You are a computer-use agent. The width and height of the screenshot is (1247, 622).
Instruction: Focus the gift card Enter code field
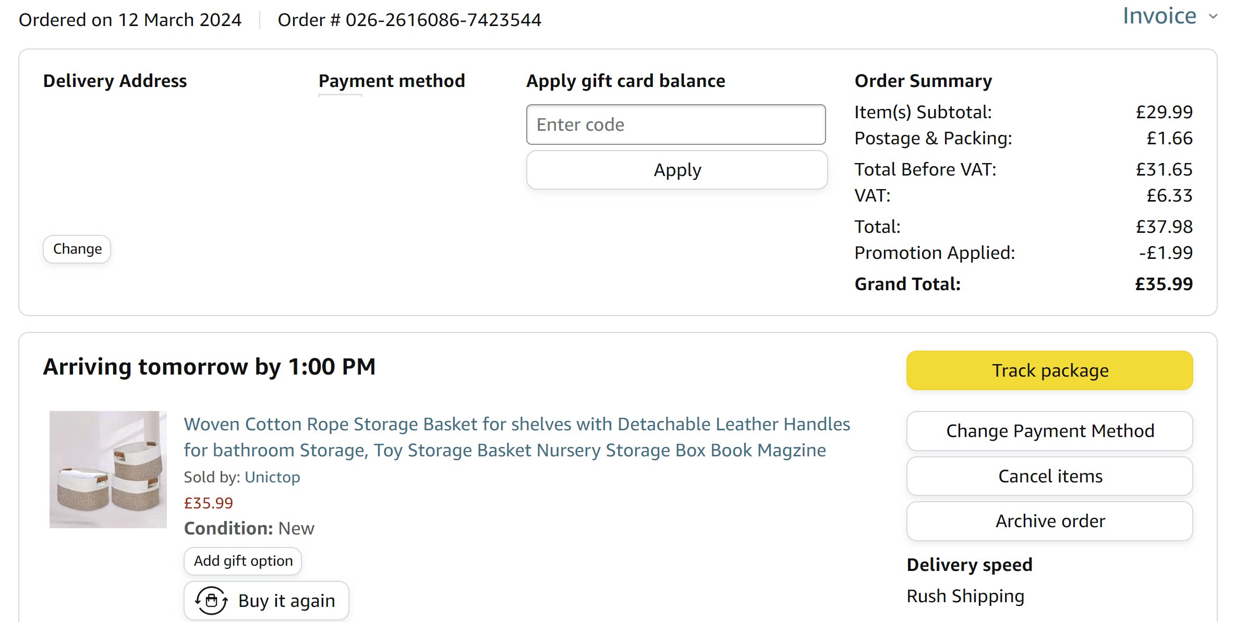[x=675, y=125]
